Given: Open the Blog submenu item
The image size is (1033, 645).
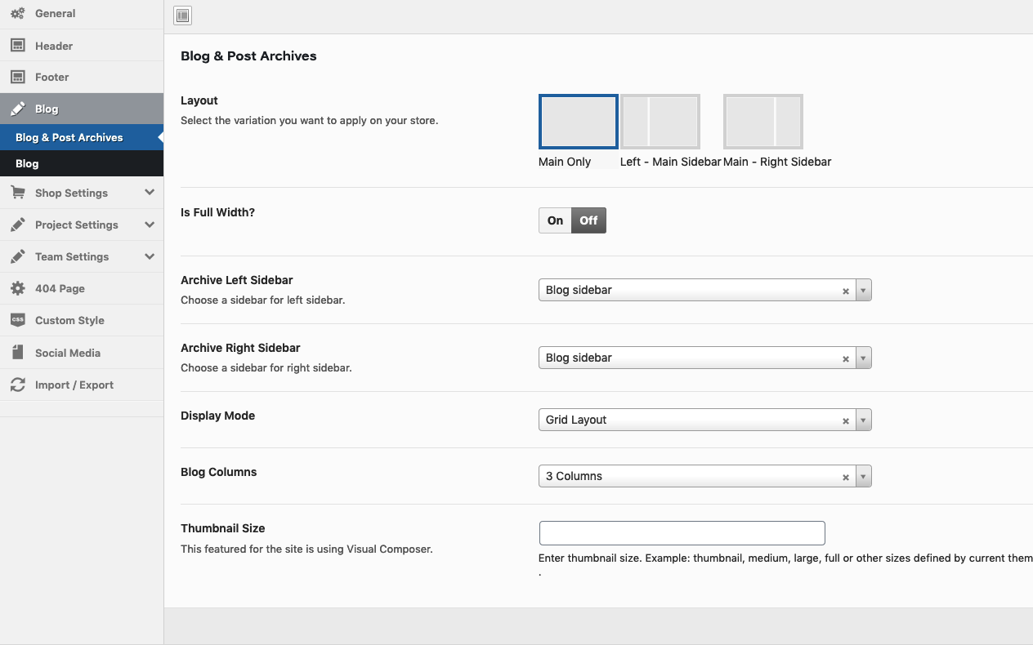Looking at the screenshot, I should [27, 164].
